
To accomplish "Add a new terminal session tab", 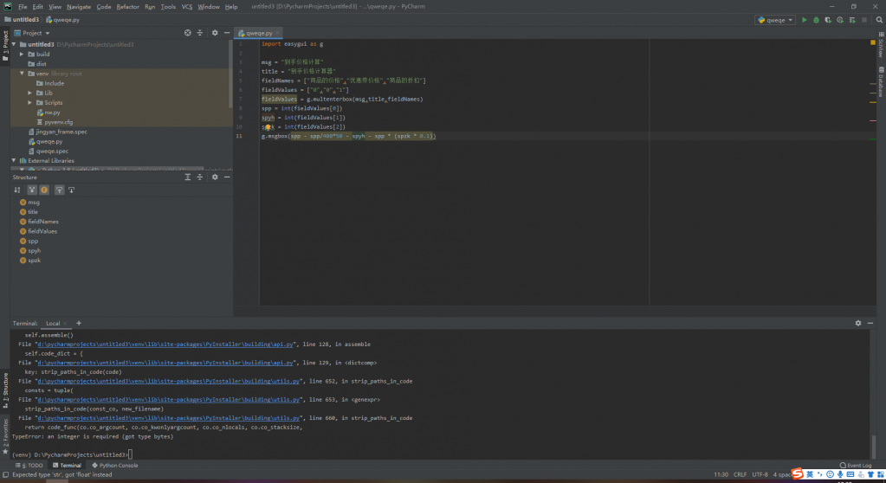I will point(79,323).
